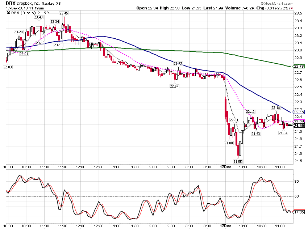The image size is (308, 229).
Task: Click the 23.45 peak price annotation
Action: point(64,13)
